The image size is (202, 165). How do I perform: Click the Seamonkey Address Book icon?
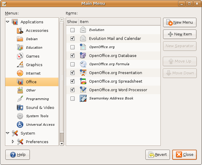click(83, 98)
